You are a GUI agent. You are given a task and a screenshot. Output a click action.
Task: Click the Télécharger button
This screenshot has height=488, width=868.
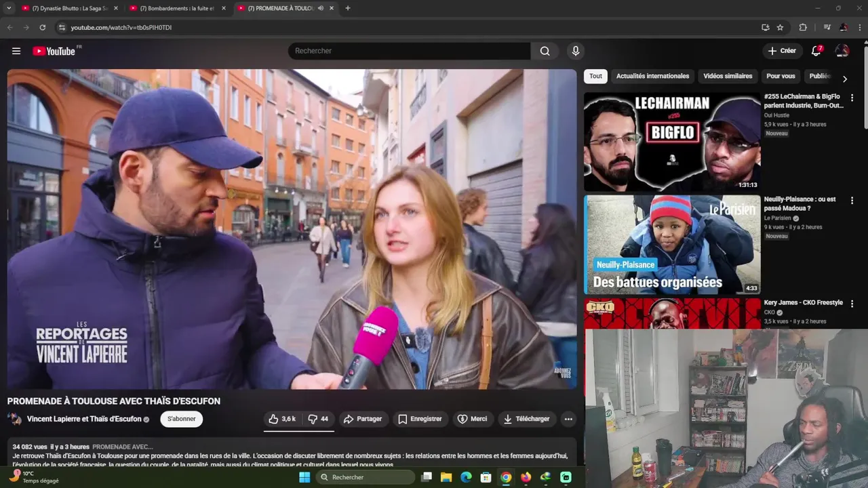point(526,419)
